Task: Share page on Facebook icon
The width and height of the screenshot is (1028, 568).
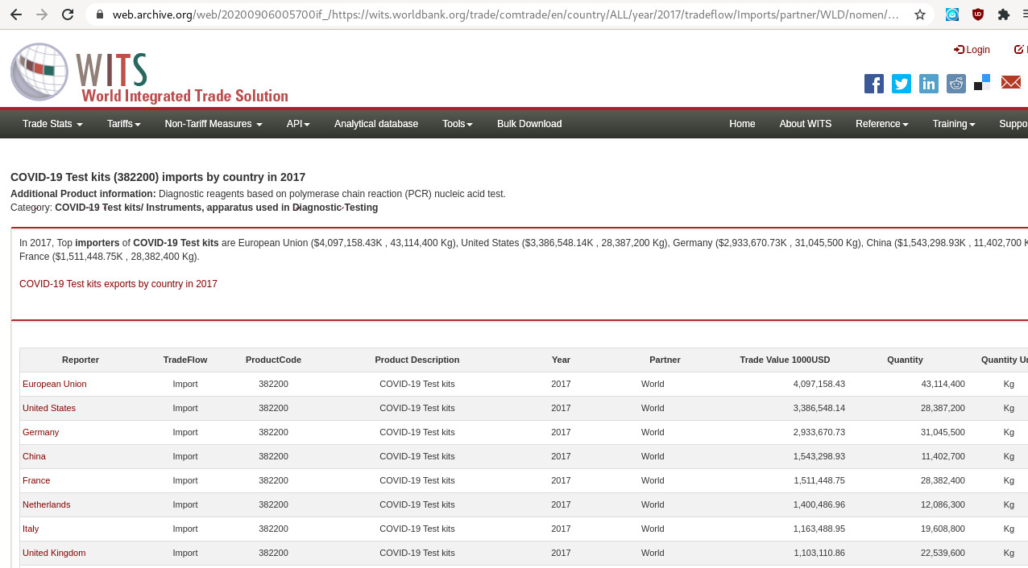Action: (x=874, y=84)
